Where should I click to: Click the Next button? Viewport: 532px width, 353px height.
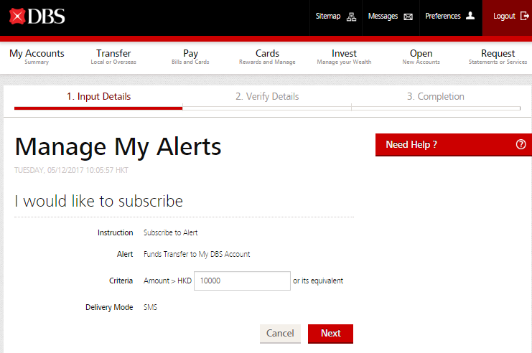tap(330, 334)
